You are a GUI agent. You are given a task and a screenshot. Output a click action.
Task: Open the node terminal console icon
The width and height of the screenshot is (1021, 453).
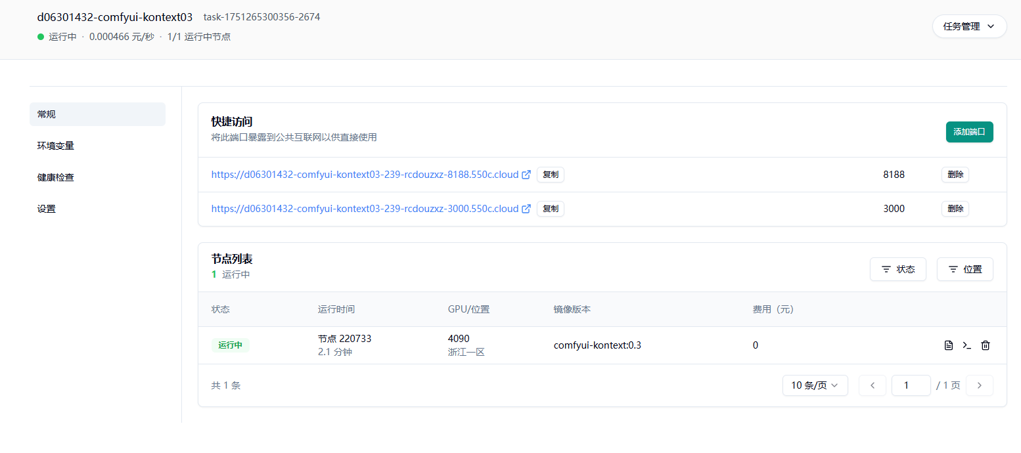966,345
